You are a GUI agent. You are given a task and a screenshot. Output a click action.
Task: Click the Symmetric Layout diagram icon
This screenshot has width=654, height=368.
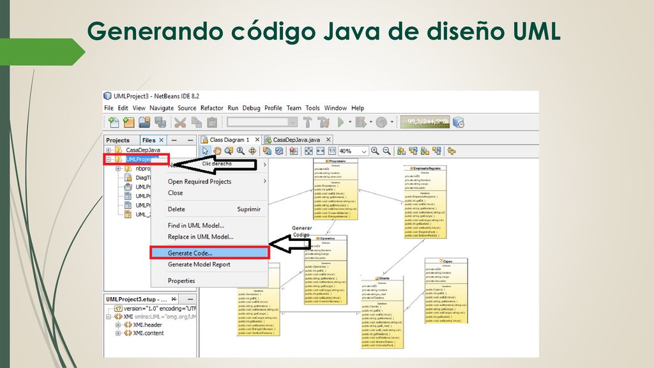pos(425,151)
